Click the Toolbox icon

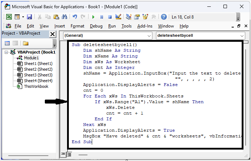153,17
